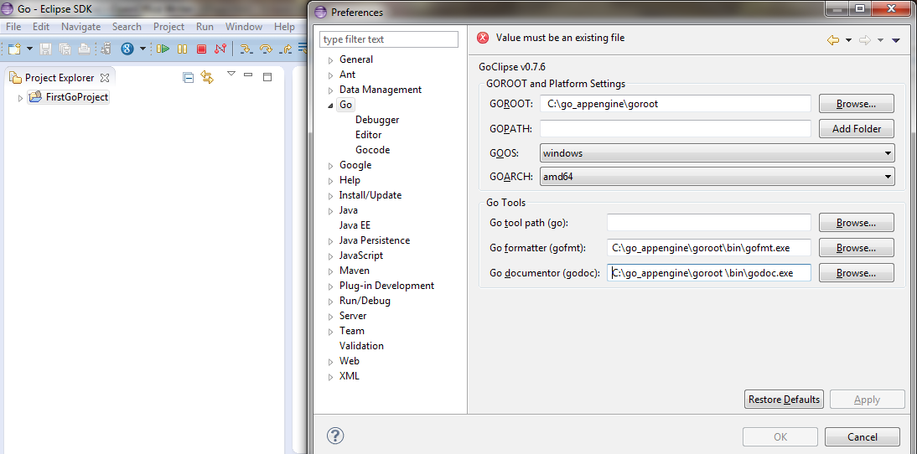Click the Step Over debug icon
The width and height of the screenshot is (917, 454).
point(266,49)
